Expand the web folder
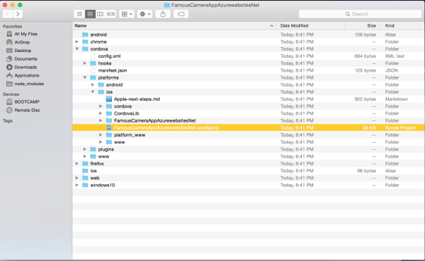Viewport: 425px width, 261px height. tap(77, 178)
